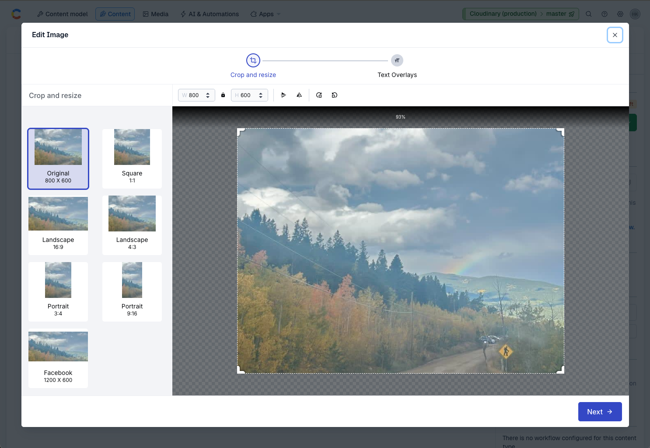The image size is (650, 448).
Task: Open the Apps dropdown menu
Action: pyautogui.click(x=266, y=14)
